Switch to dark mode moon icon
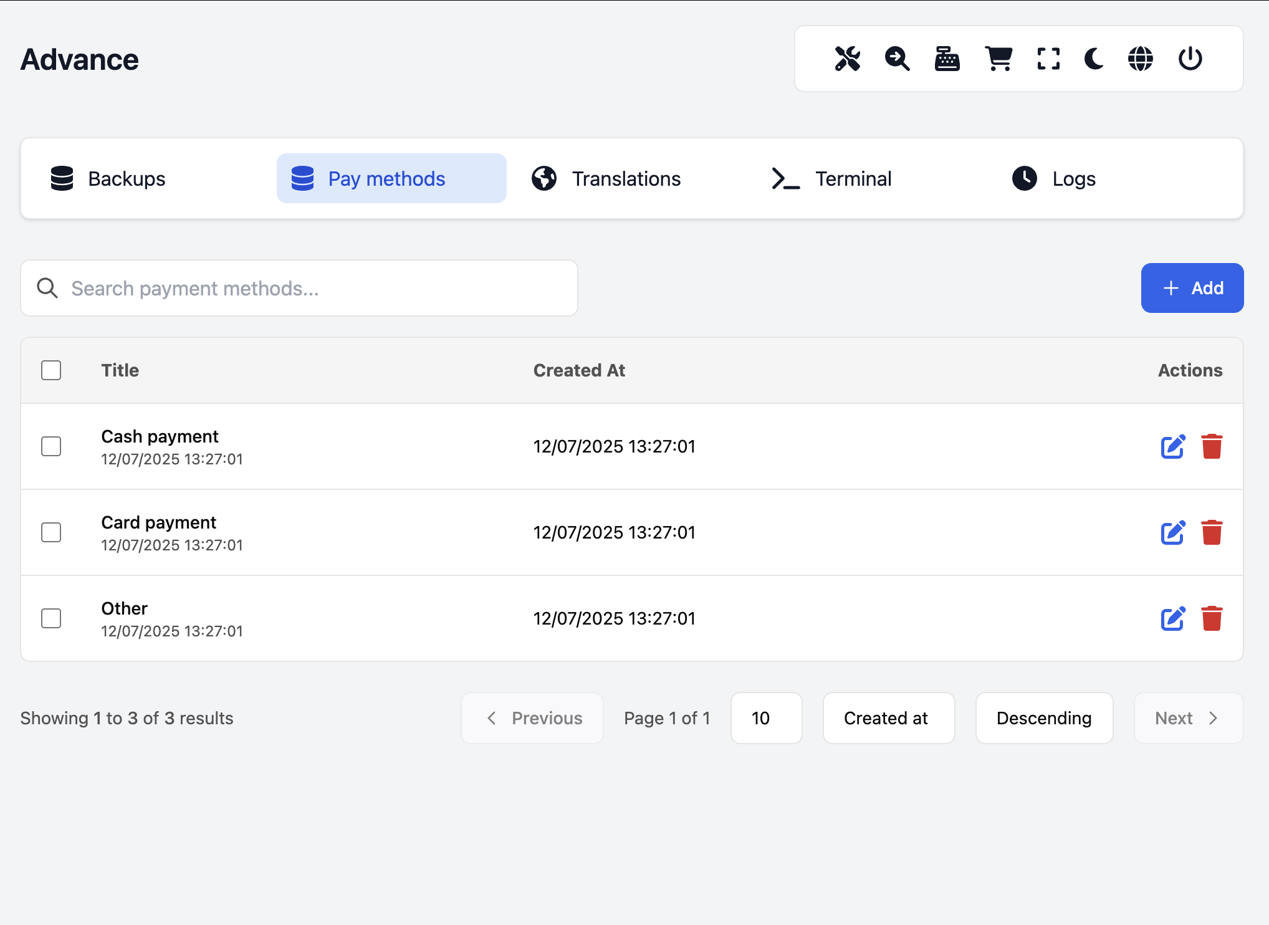The image size is (1269, 925). 1094,59
